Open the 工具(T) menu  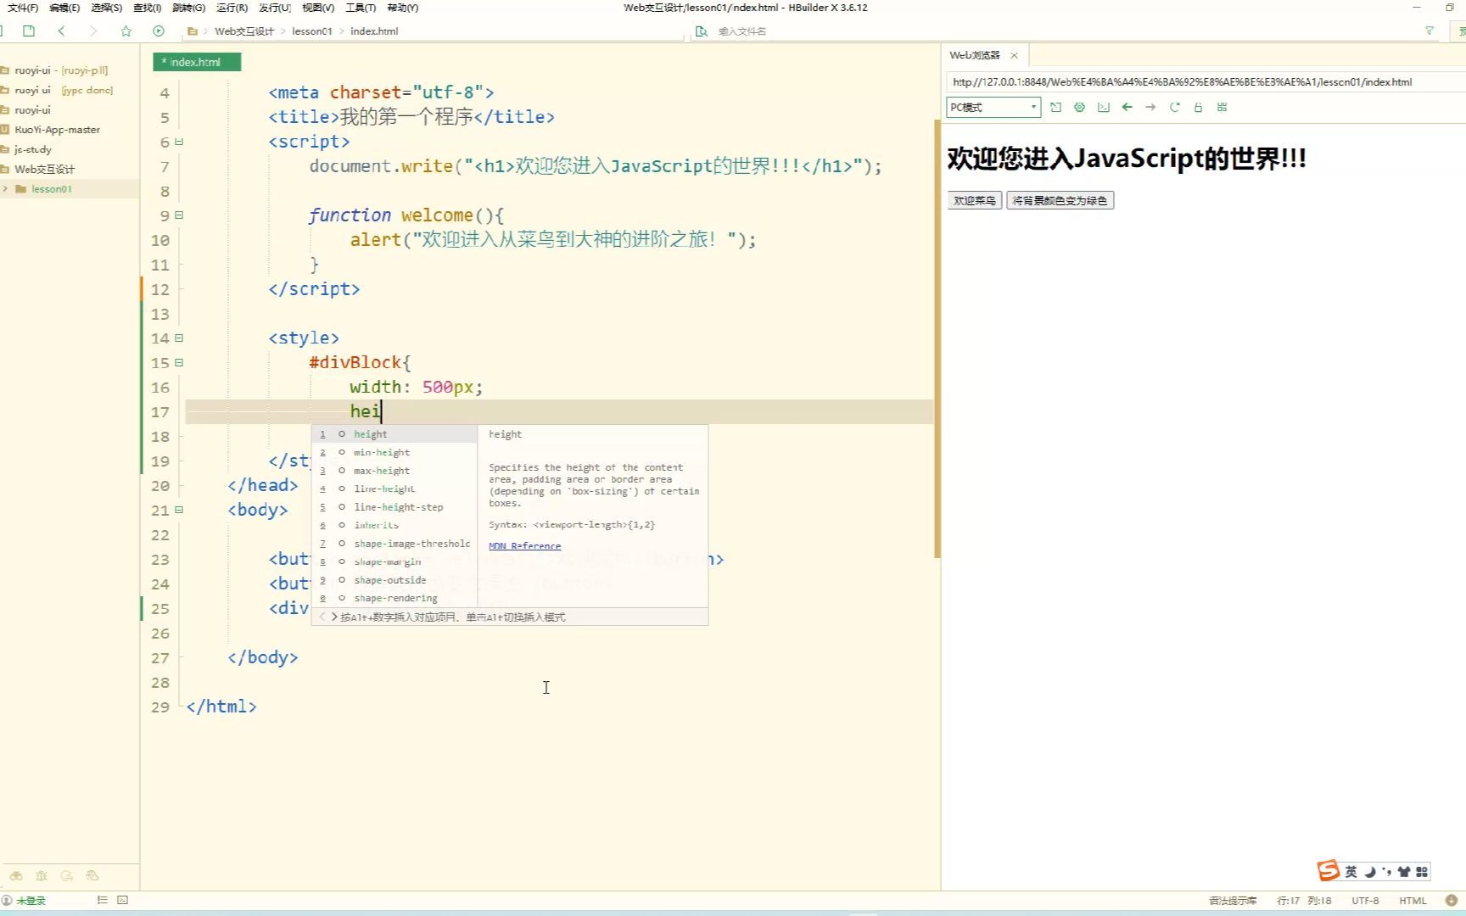pyautogui.click(x=361, y=8)
